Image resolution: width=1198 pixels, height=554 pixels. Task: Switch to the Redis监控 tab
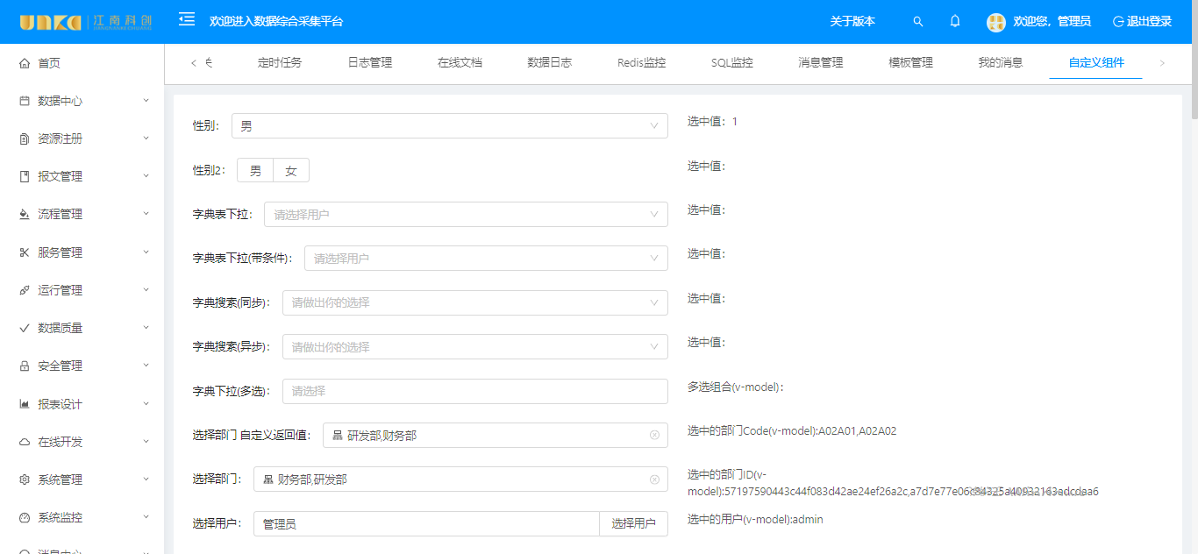point(641,63)
